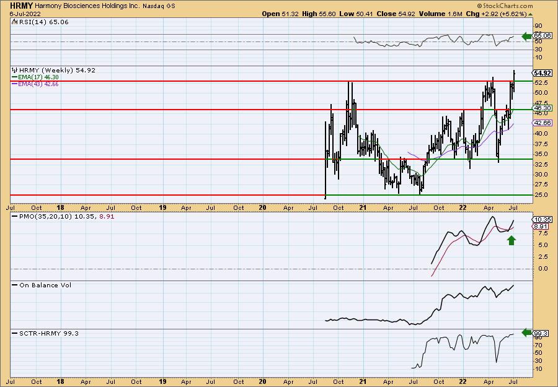The height and width of the screenshot is (387, 558).
Task: Click the Volume 1.6M value
Action: (441, 14)
